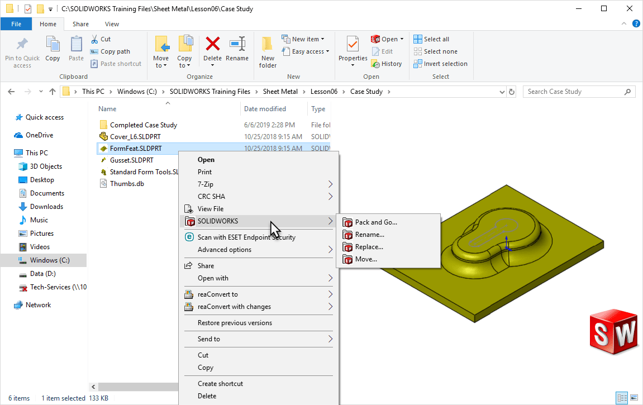Expand the 7-Zip submenu

click(259, 184)
